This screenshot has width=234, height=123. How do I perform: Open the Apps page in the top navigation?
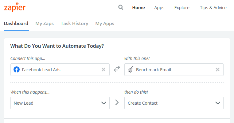159,8
